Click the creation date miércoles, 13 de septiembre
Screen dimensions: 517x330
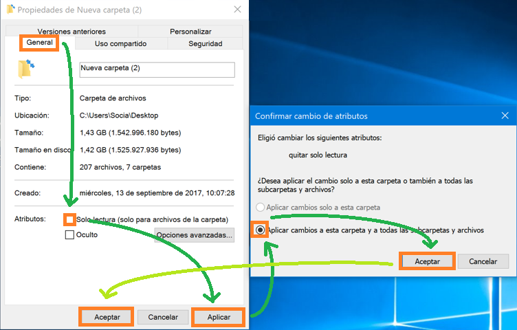(157, 193)
